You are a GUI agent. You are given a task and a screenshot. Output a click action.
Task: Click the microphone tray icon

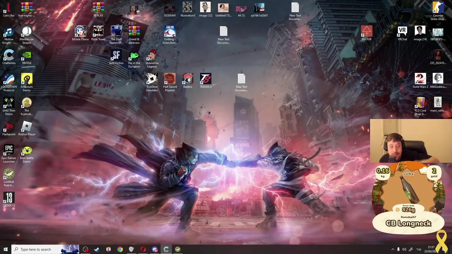coord(398,249)
